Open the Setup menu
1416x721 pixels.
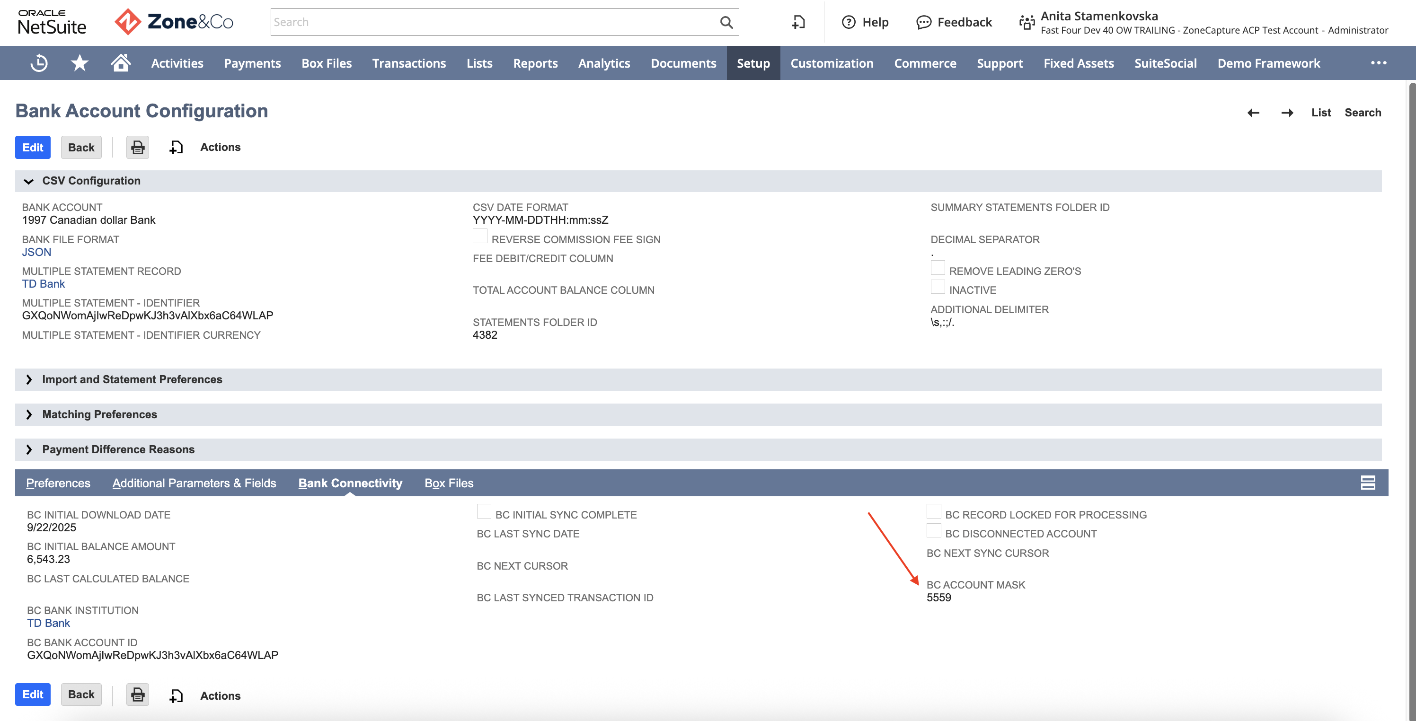pyautogui.click(x=753, y=63)
